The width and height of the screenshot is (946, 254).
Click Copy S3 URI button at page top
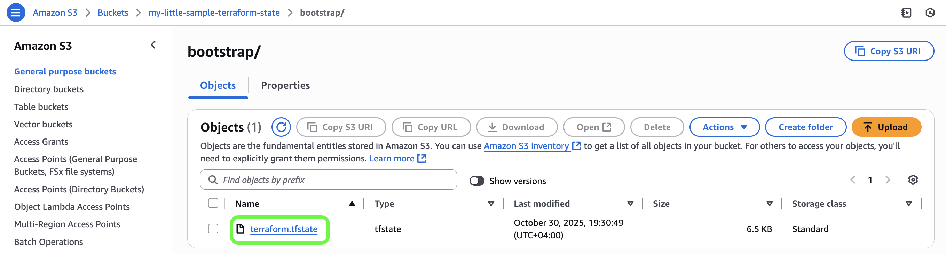(889, 51)
